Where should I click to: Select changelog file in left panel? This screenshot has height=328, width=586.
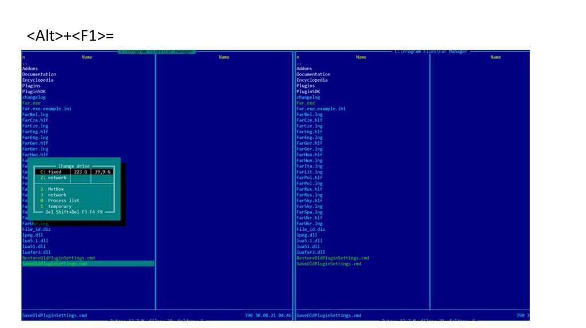click(34, 97)
